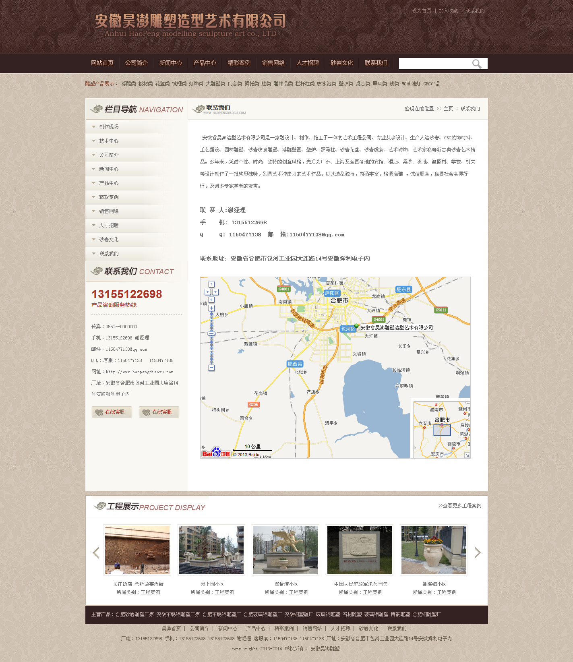The image size is (573, 662).
Task: Show previous project with left carousel arrow
Action: click(x=96, y=552)
